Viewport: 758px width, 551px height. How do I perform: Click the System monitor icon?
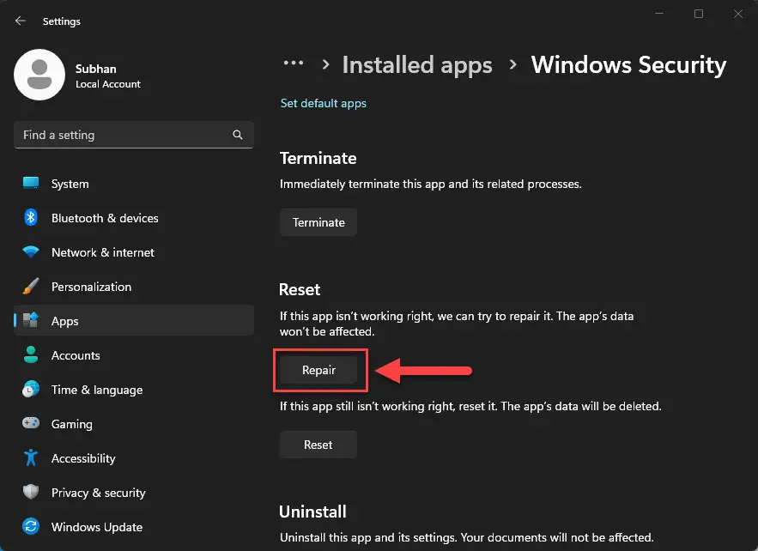[x=31, y=183]
